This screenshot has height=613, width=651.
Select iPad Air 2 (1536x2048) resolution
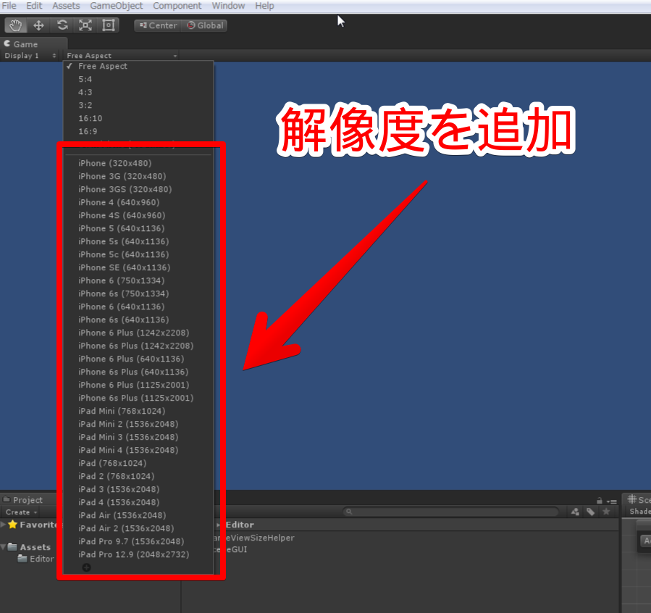pos(138,528)
